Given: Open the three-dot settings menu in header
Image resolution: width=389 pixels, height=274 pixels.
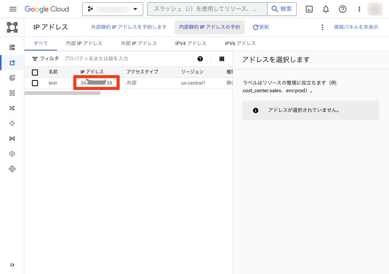Looking at the screenshot, I should pyautogui.click(x=359, y=9).
